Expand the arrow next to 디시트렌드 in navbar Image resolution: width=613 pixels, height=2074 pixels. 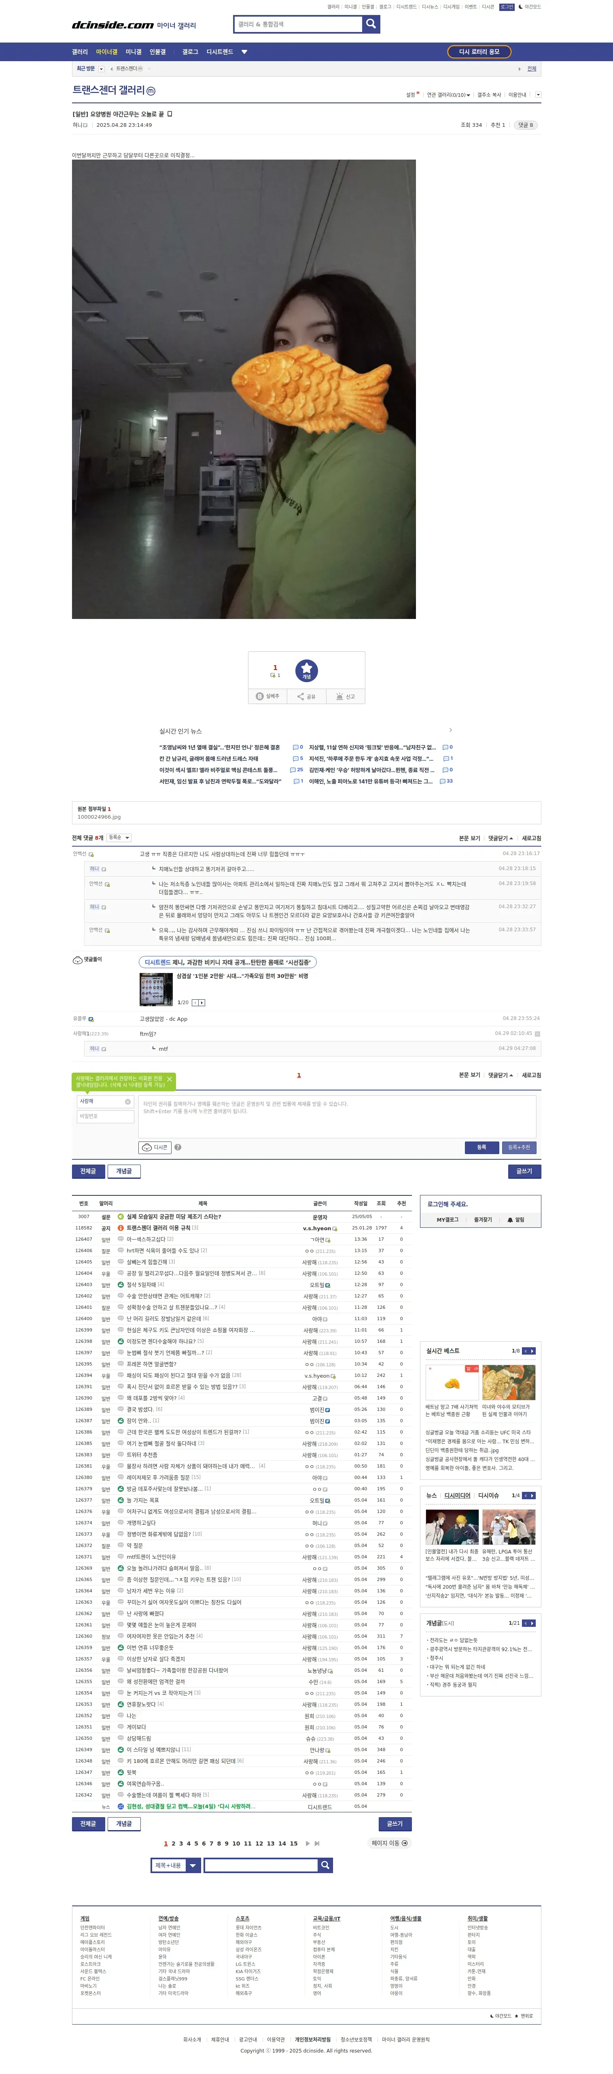(244, 51)
